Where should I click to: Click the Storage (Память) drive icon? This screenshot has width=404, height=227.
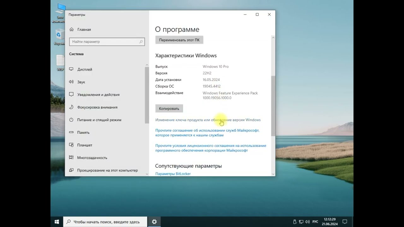point(71,132)
